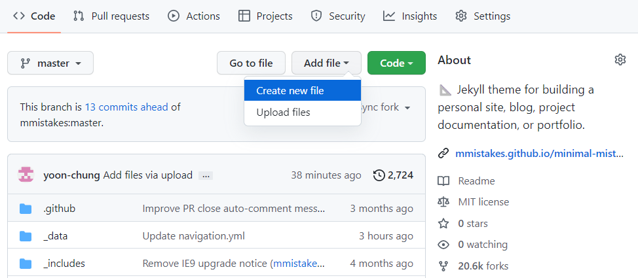
Task: Click the chain link icon
Action: tap(443, 154)
